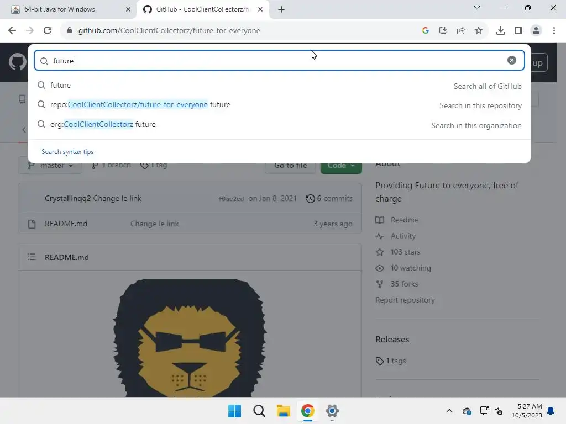Toggle the Chrome side panel
The image size is (566, 424).
tap(518, 31)
